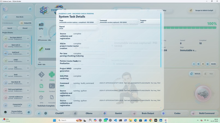Open WhatsApp from the taskbar
This screenshot has width=220, height=123.
point(105,120)
